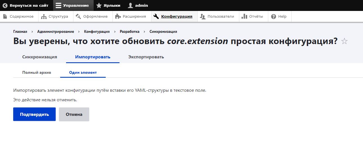Click the hierarchy icon beside Структура

point(44,17)
